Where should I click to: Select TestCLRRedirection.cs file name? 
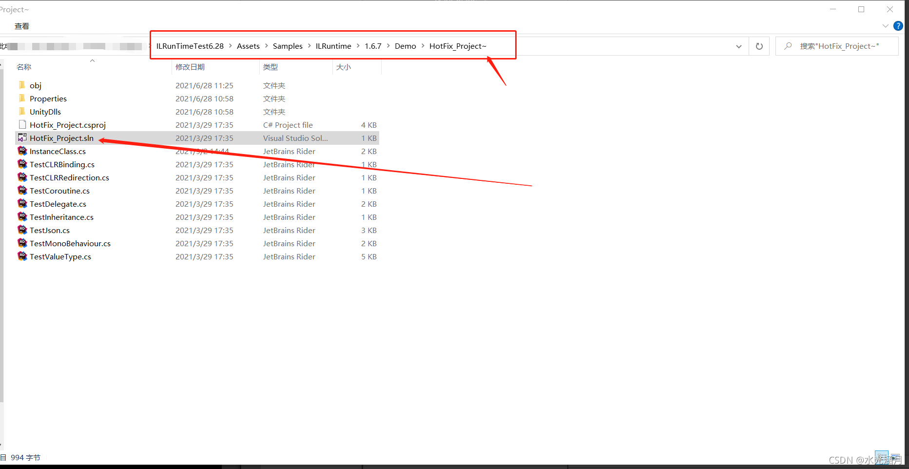[69, 177]
